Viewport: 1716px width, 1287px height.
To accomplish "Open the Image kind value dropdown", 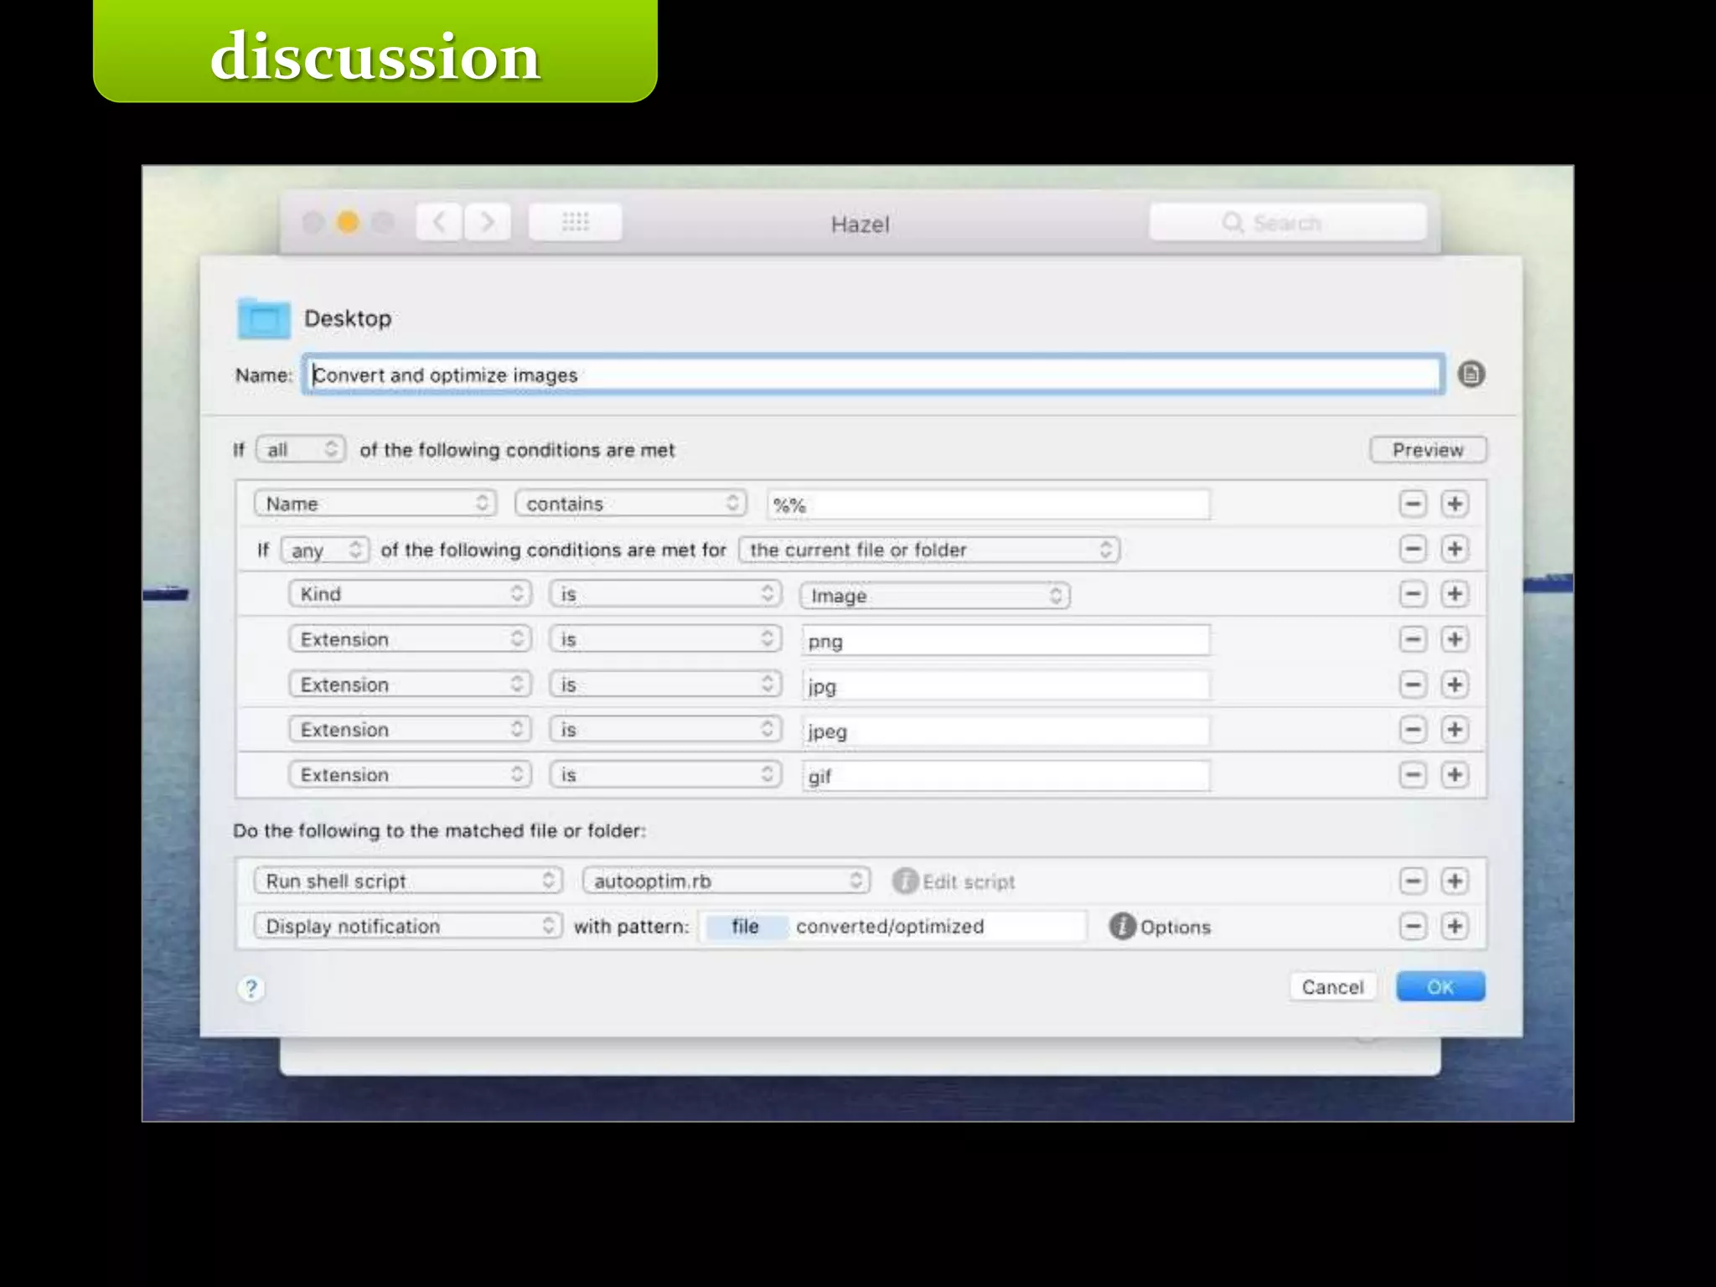I will [934, 596].
